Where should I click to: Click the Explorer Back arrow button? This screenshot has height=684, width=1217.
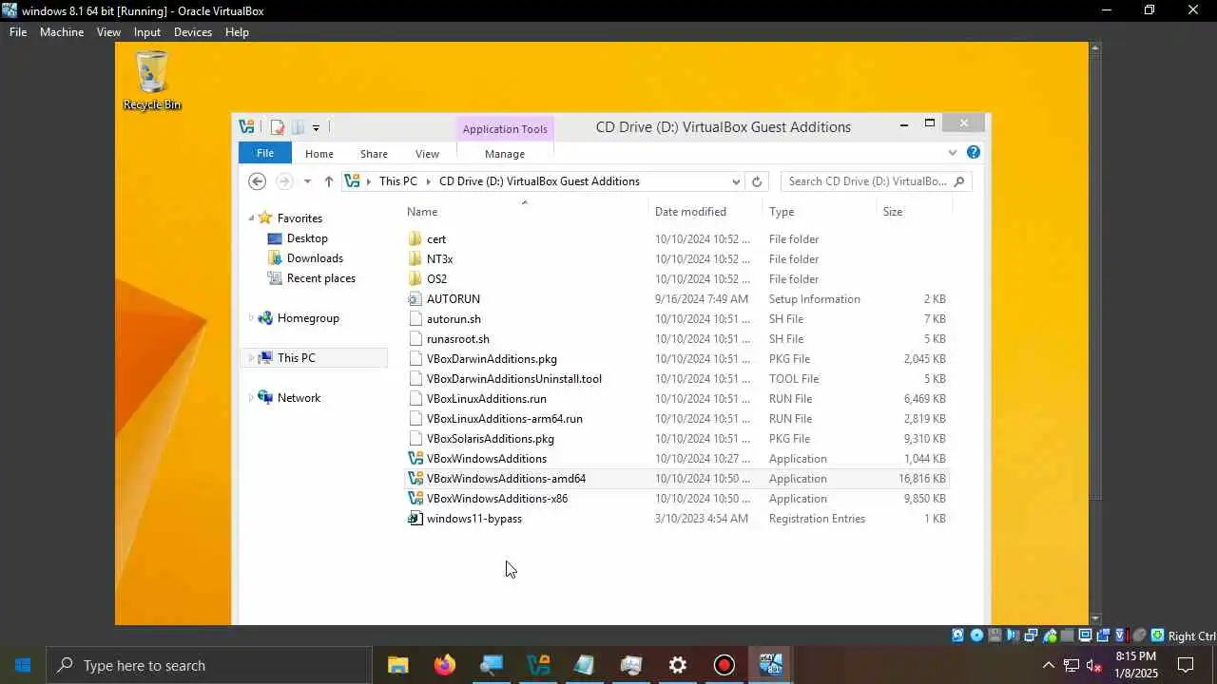tap(257, 181)
